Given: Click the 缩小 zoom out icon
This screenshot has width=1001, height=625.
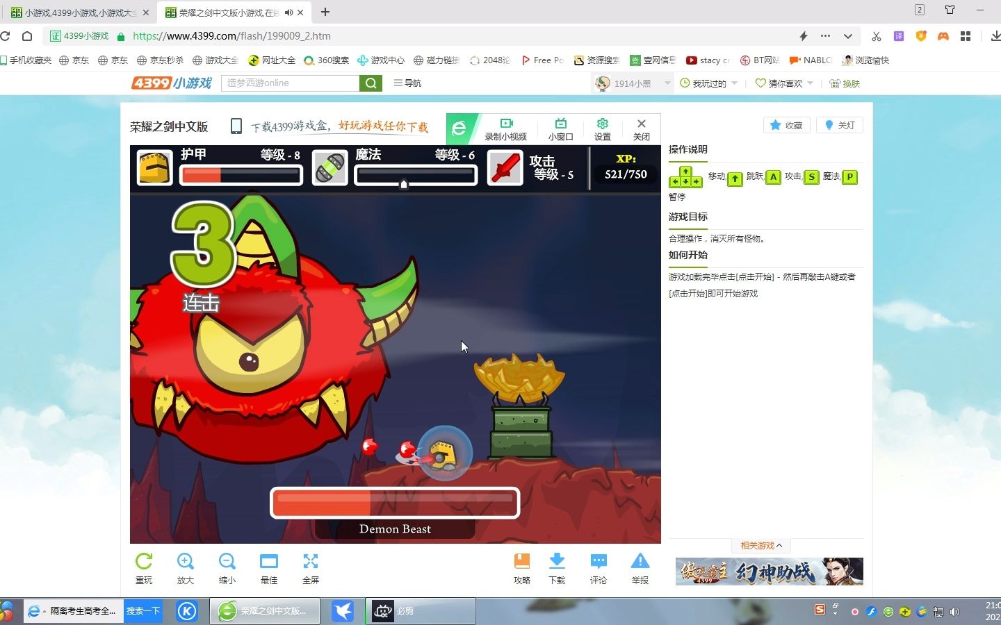Looking at the screenshot, I should pos(227,561).
